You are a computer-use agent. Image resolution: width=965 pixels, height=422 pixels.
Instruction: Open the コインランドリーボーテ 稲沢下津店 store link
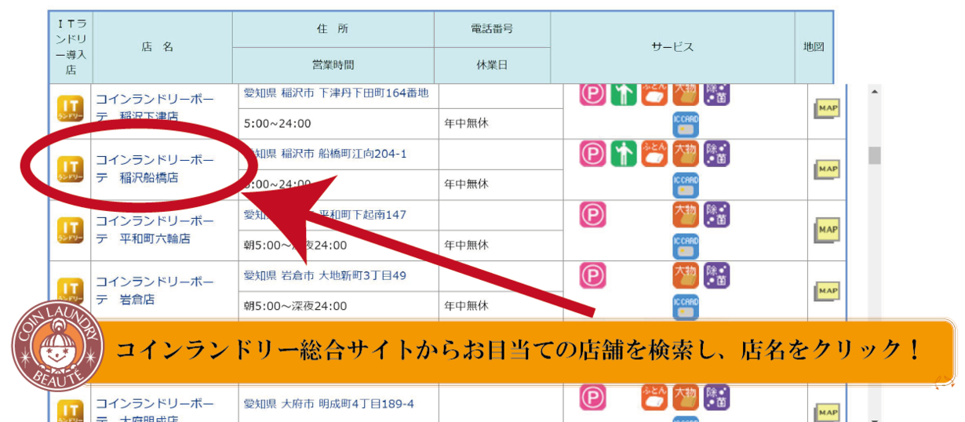pyautogui.click(x=155, y=107)
